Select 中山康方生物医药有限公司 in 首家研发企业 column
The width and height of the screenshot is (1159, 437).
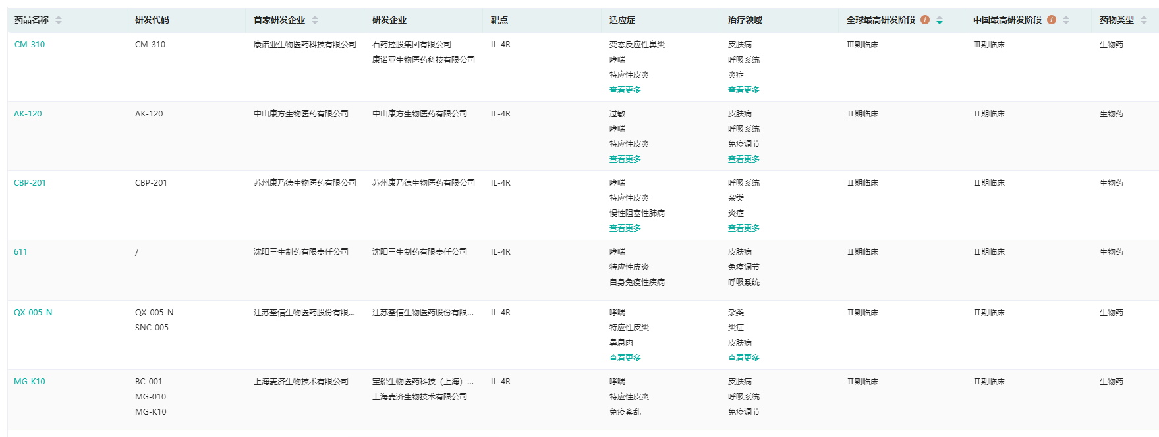click(x=301, y=114)
